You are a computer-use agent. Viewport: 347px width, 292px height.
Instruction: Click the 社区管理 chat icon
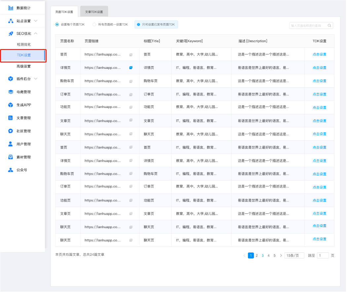click(x=11, y=131)
